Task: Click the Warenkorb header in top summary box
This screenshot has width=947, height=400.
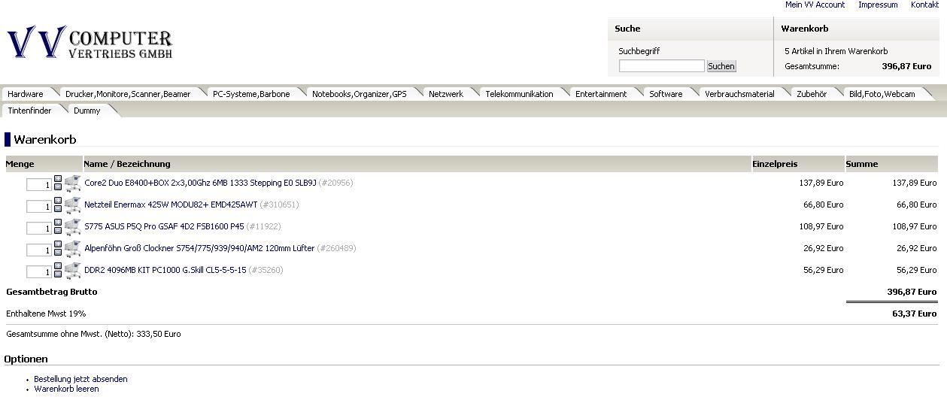Action: click(805, 29)
